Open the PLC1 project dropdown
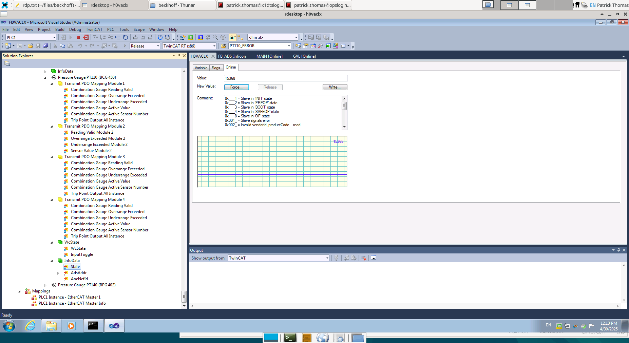Image resolution: width=629 pixels, height=343 pixels. pos(54,38)
